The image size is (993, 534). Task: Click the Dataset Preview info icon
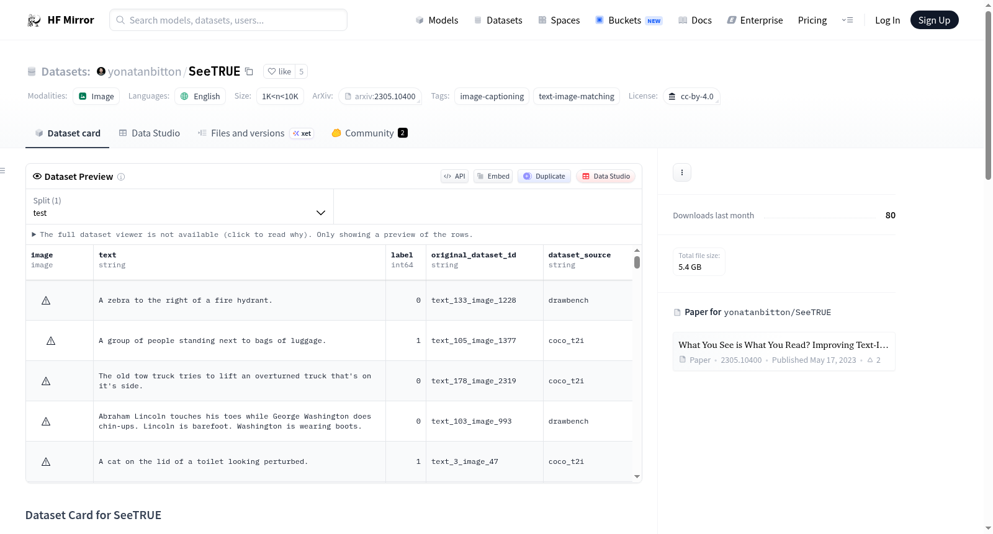tap(121, 177)
